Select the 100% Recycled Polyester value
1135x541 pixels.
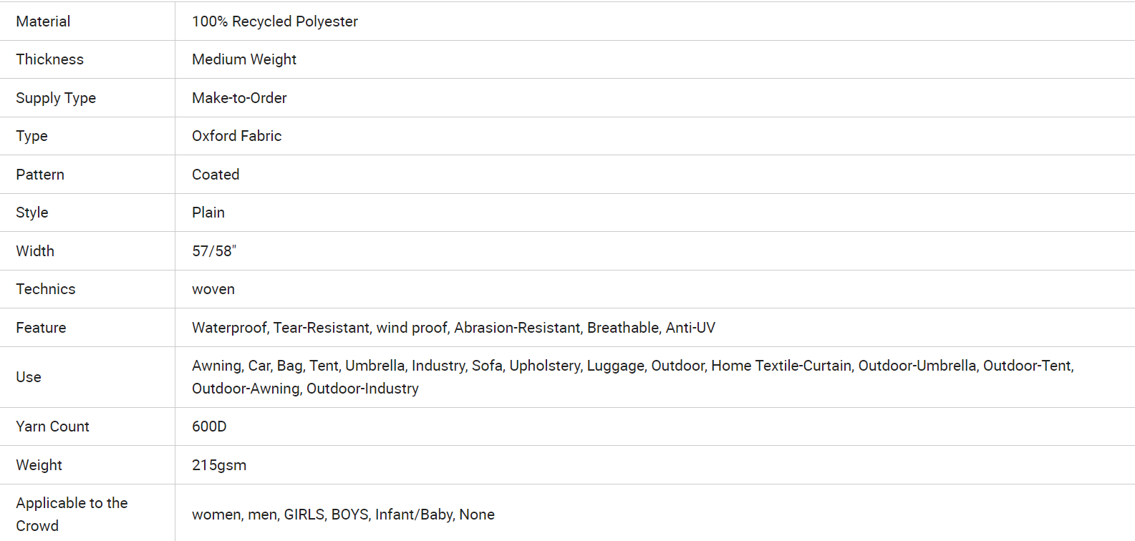click(x=275, y=21)
